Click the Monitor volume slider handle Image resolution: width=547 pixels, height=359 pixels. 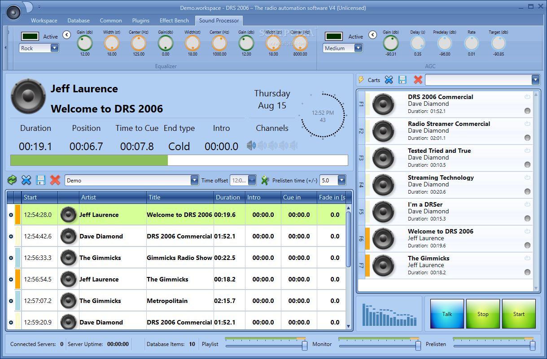(418, 346)
